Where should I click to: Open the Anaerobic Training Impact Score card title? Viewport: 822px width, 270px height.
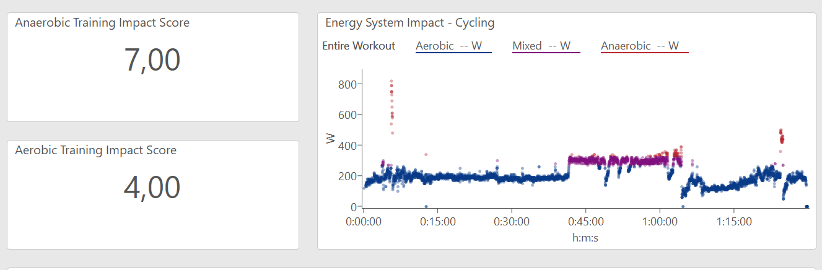pyautogui.click(x=102, y=23)
